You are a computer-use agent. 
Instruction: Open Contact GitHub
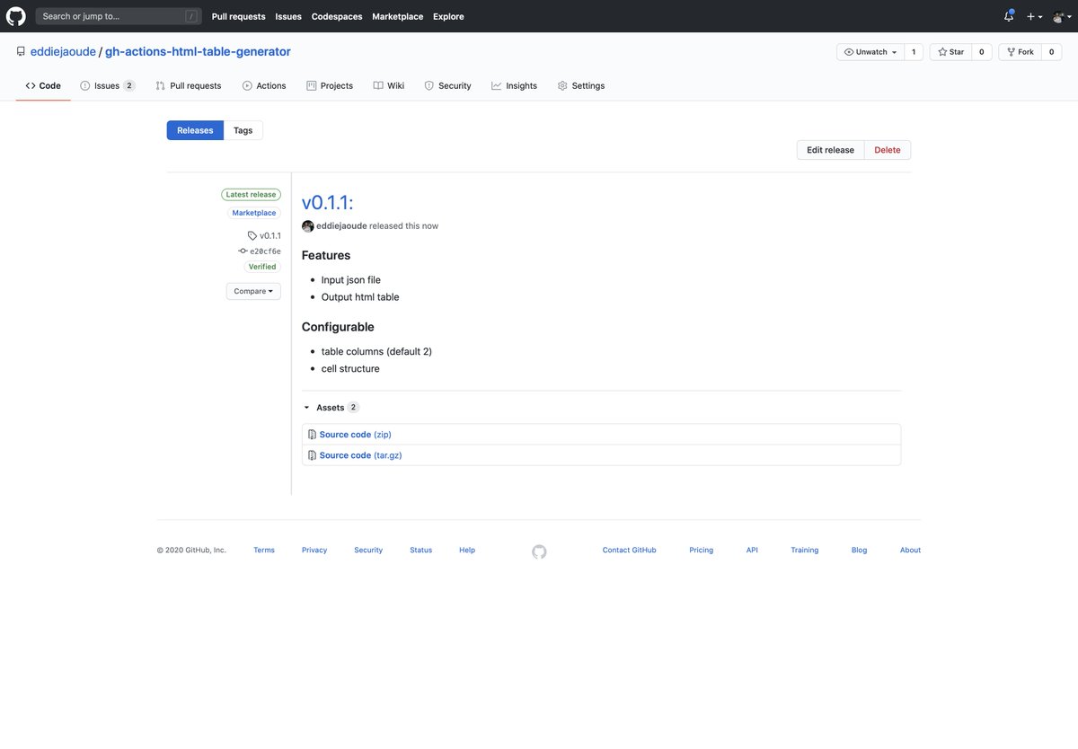click(x=630, y=551)
